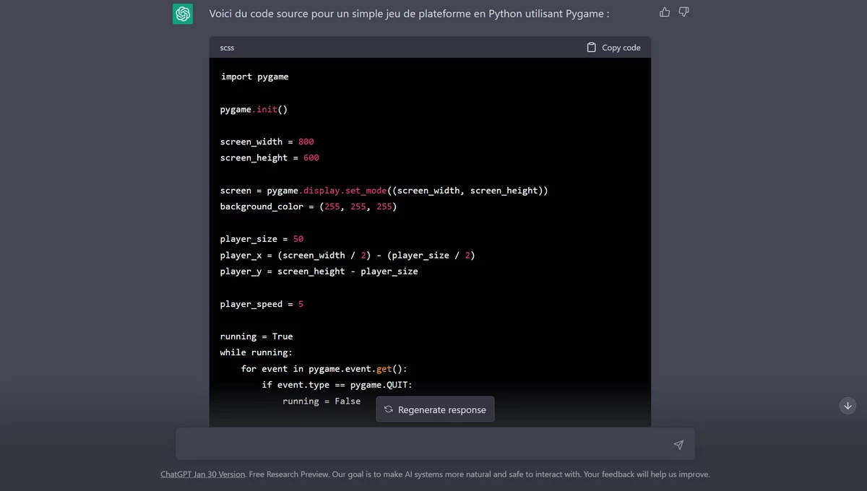Click the 'running = True' line
Viewport: 867px width, 491px height.
[x=256, y=336]
